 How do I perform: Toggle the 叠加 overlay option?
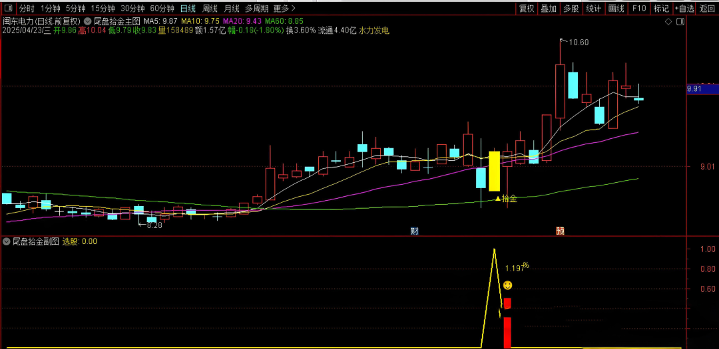tap(549, 9)
